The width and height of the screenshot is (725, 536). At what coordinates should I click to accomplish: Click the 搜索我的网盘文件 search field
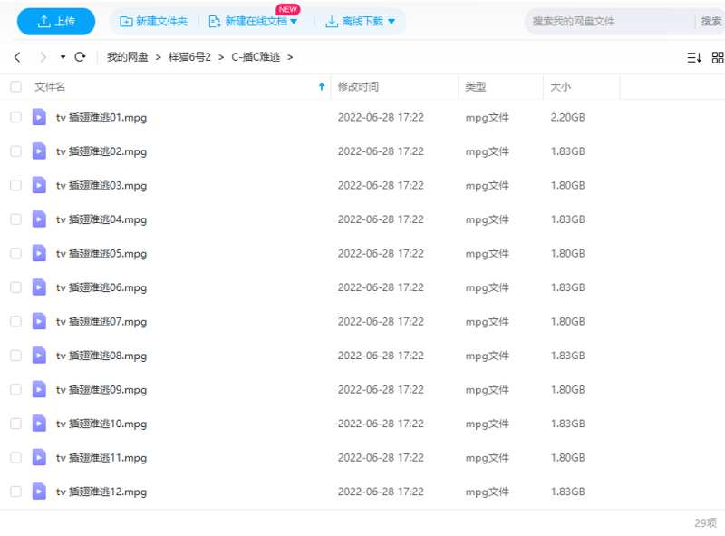tap(607, 21)
